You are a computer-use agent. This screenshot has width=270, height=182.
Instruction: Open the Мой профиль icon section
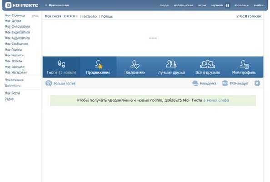(244, 67)
